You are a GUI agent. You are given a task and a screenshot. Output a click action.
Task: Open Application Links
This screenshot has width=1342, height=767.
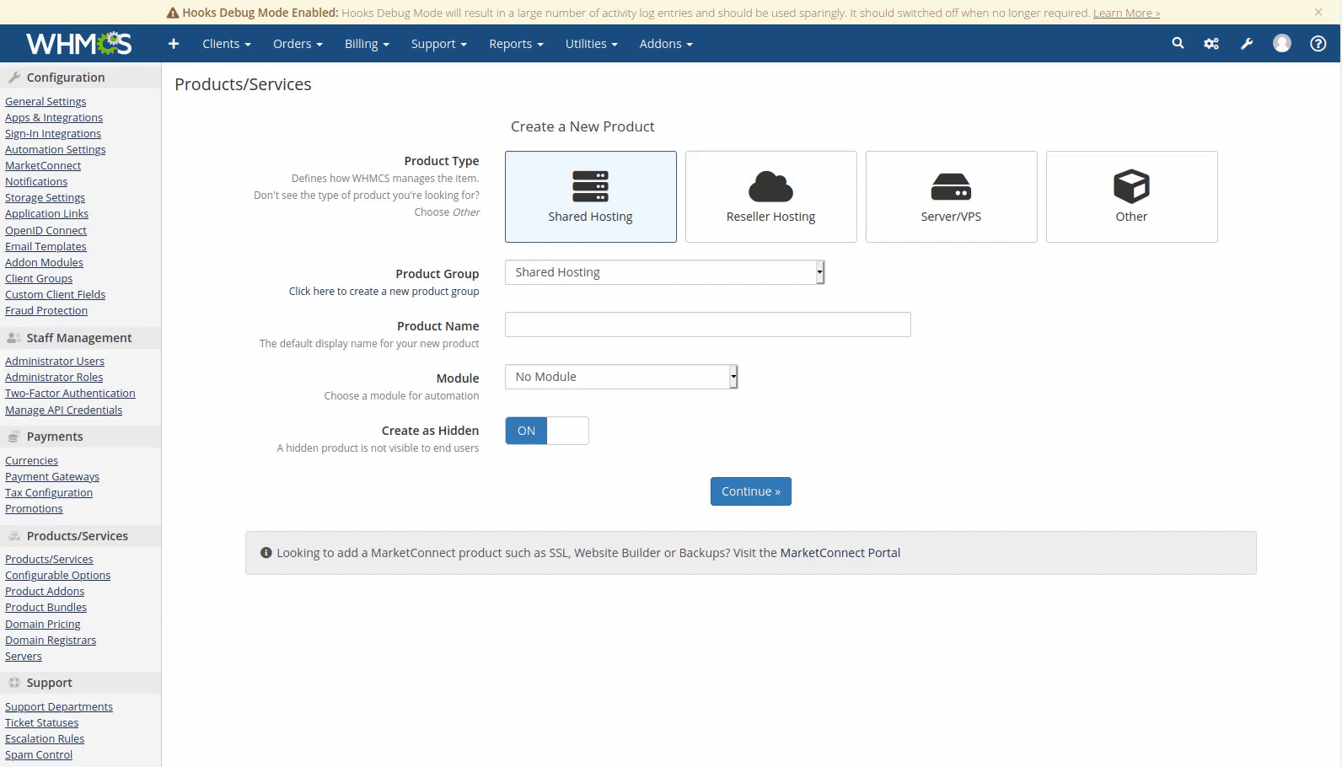46,213
